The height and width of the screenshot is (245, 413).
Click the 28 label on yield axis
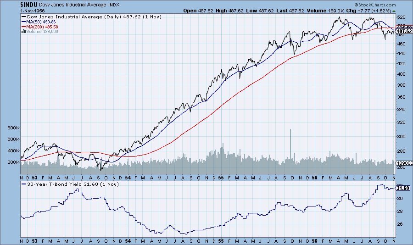[x=400, y=212]
